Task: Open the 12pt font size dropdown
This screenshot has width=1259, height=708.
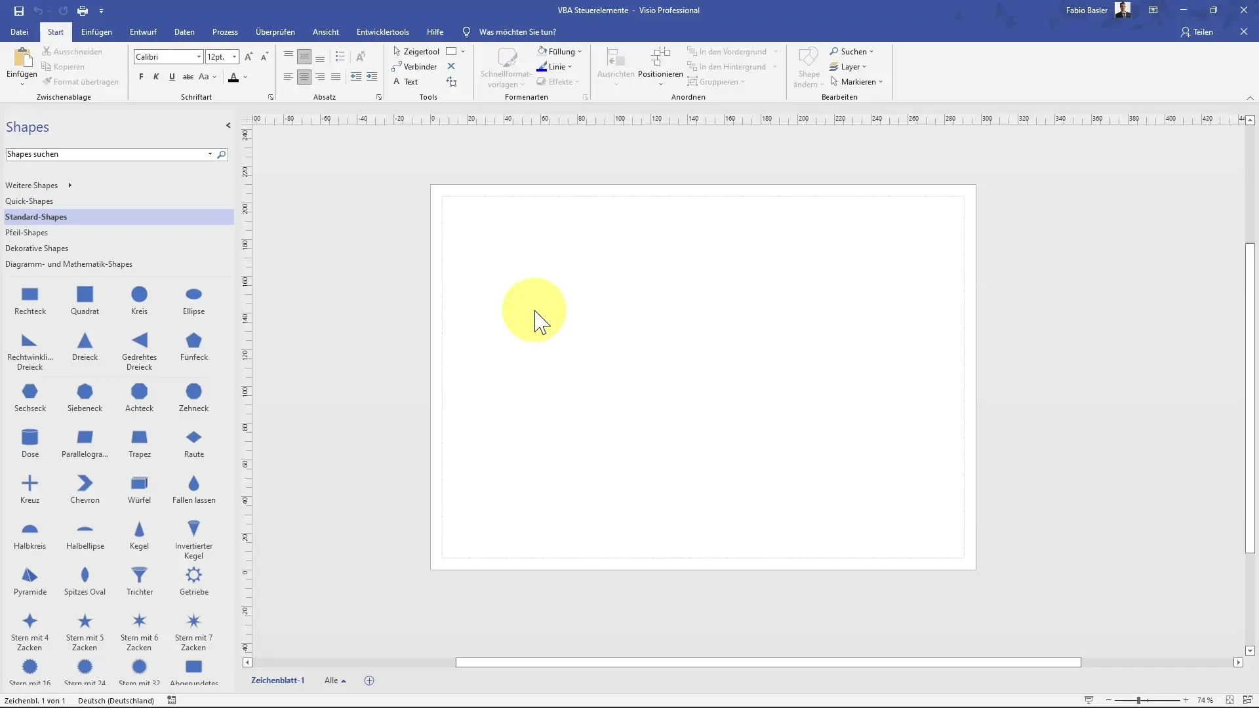Action: point(234,57)
